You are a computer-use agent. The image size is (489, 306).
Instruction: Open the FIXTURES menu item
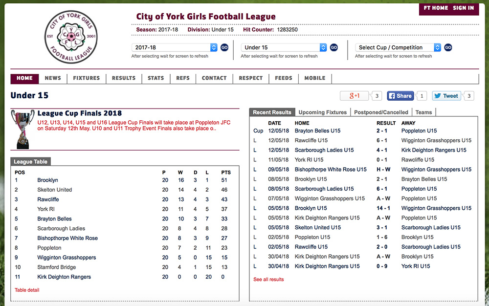coord(86,78)
